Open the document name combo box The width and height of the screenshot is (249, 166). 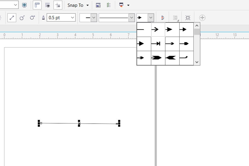(x=8, y=5)
